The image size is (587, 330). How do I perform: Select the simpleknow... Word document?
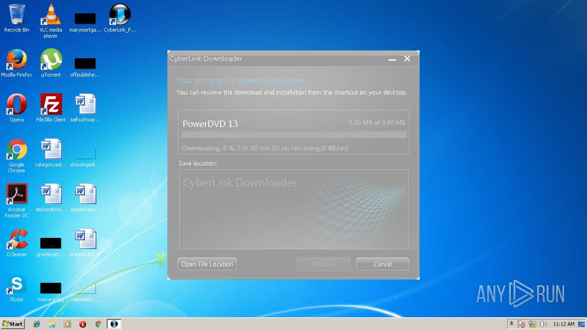(85, 198)
